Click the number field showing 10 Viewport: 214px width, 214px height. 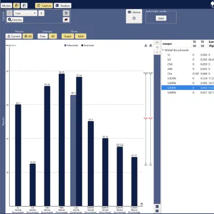157,47
